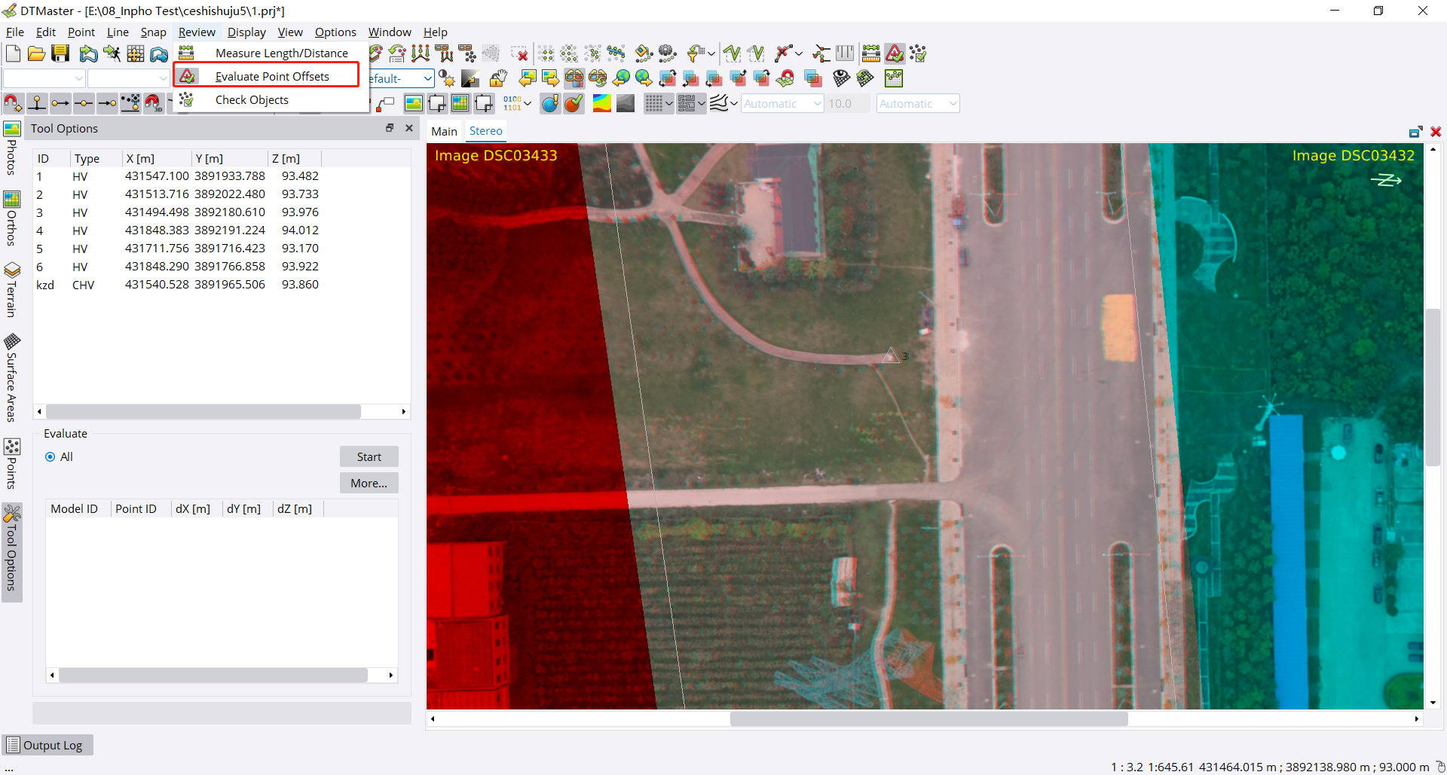Click the stereo view horizontal scrollbar thumb
Image resolution: width=1447 pixels, height=775 pixels.
(928, 719)
